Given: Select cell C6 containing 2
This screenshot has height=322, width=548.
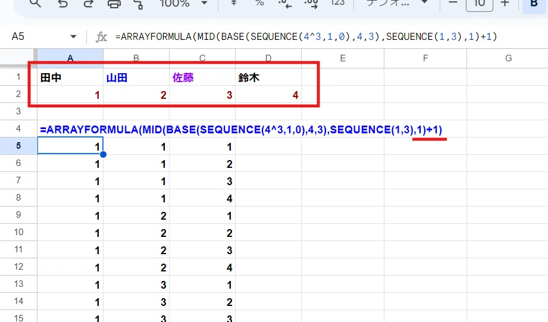Looking at the screenshot, I should tap(202, 163).
